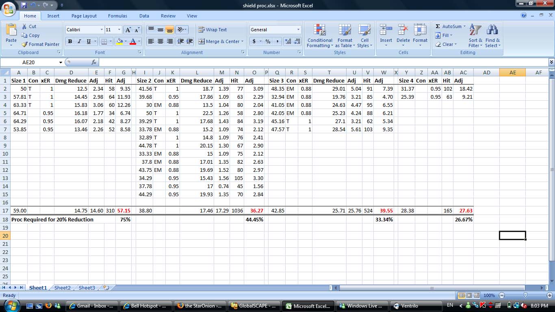
Task: Click Increase Indent icon
Action: [x=189, y=41]
